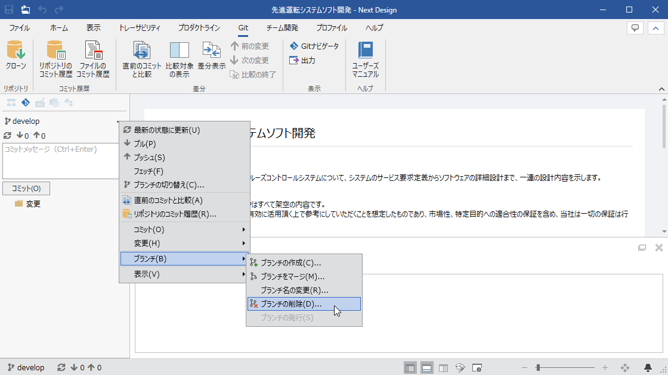Switch to the ホーム ribbon tab
Image resolution: width=668 pixels, height=375 pixels.
[x=59, y=28]
